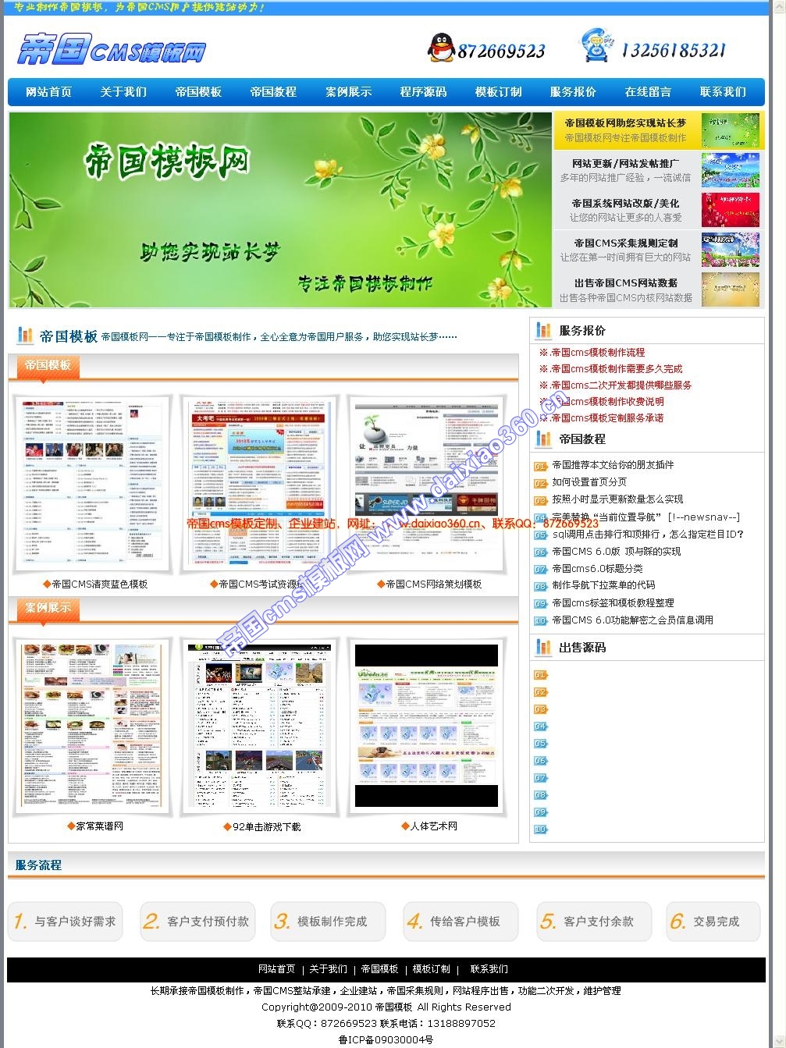Click the orange diamond bullet before 人体艺术网
This screenshot has width=786, height=1048.
coord(405,826)
